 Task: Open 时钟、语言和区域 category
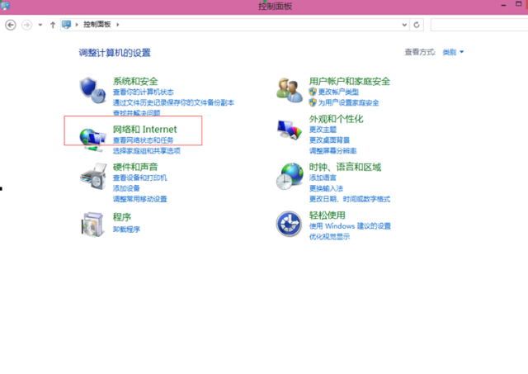pos(345,167)
